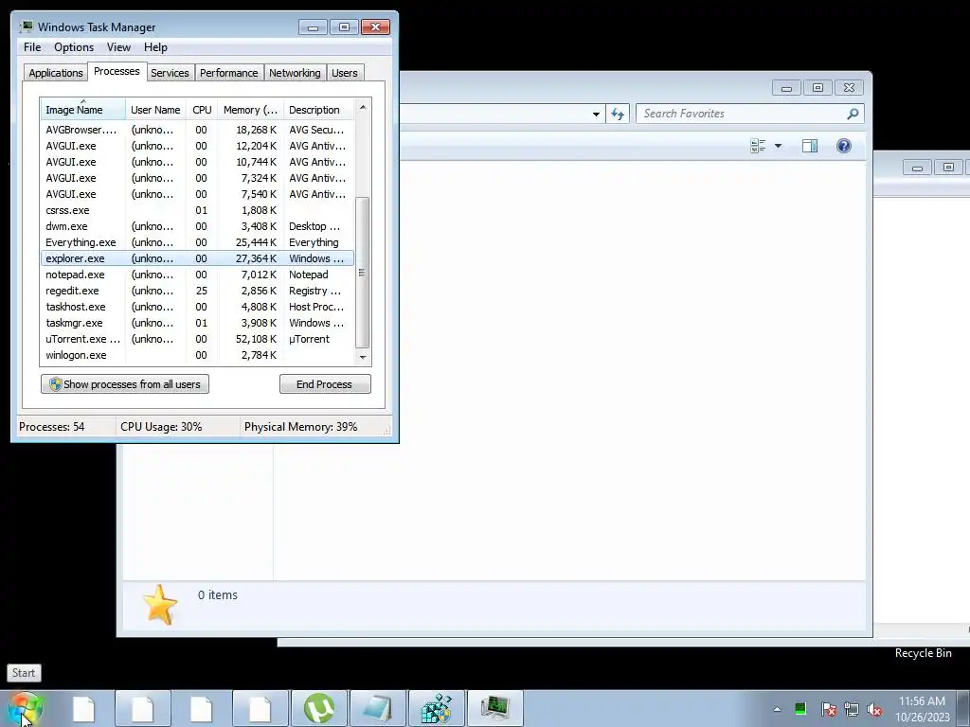
Task: Select Everything.exe process
Action: pyautogui.click(x=197, y=242)
